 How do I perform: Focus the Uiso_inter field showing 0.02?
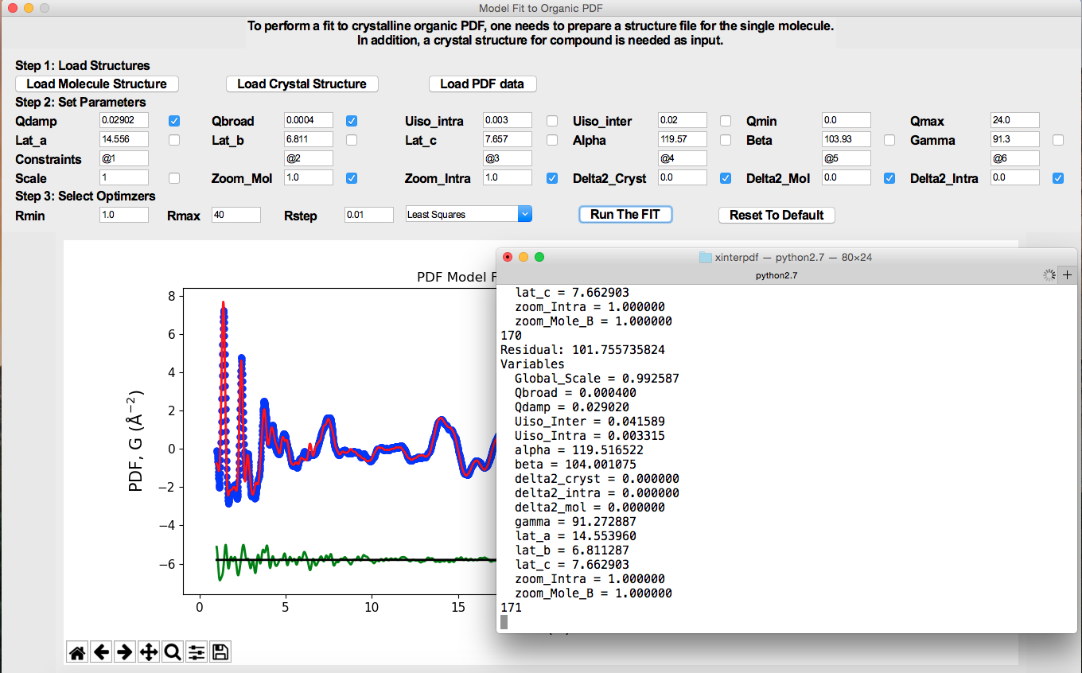tap(683, 120)
